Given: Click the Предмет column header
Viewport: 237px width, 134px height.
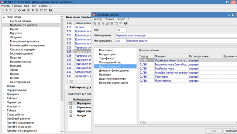Looking at the screenshot, I should coord(172,56).
